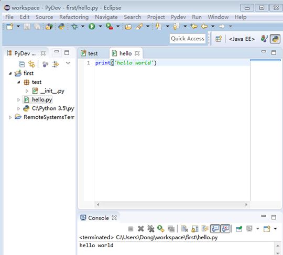The height and width of the screenshot is (255, 283).
Task: Click the editor horizontal scrollbar track
Action: [172, 205]
